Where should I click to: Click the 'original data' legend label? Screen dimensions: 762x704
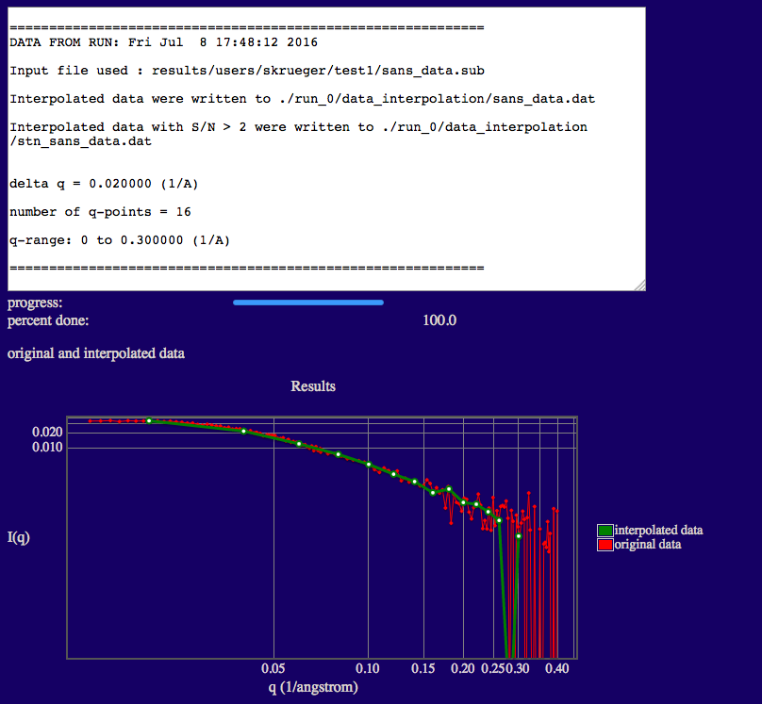coord(648,545)
